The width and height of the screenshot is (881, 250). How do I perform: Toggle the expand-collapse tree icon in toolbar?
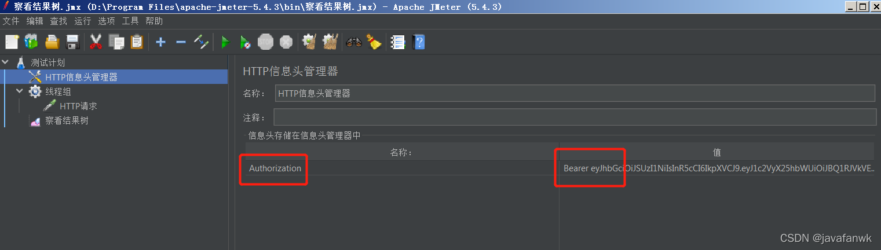[201, 42]
